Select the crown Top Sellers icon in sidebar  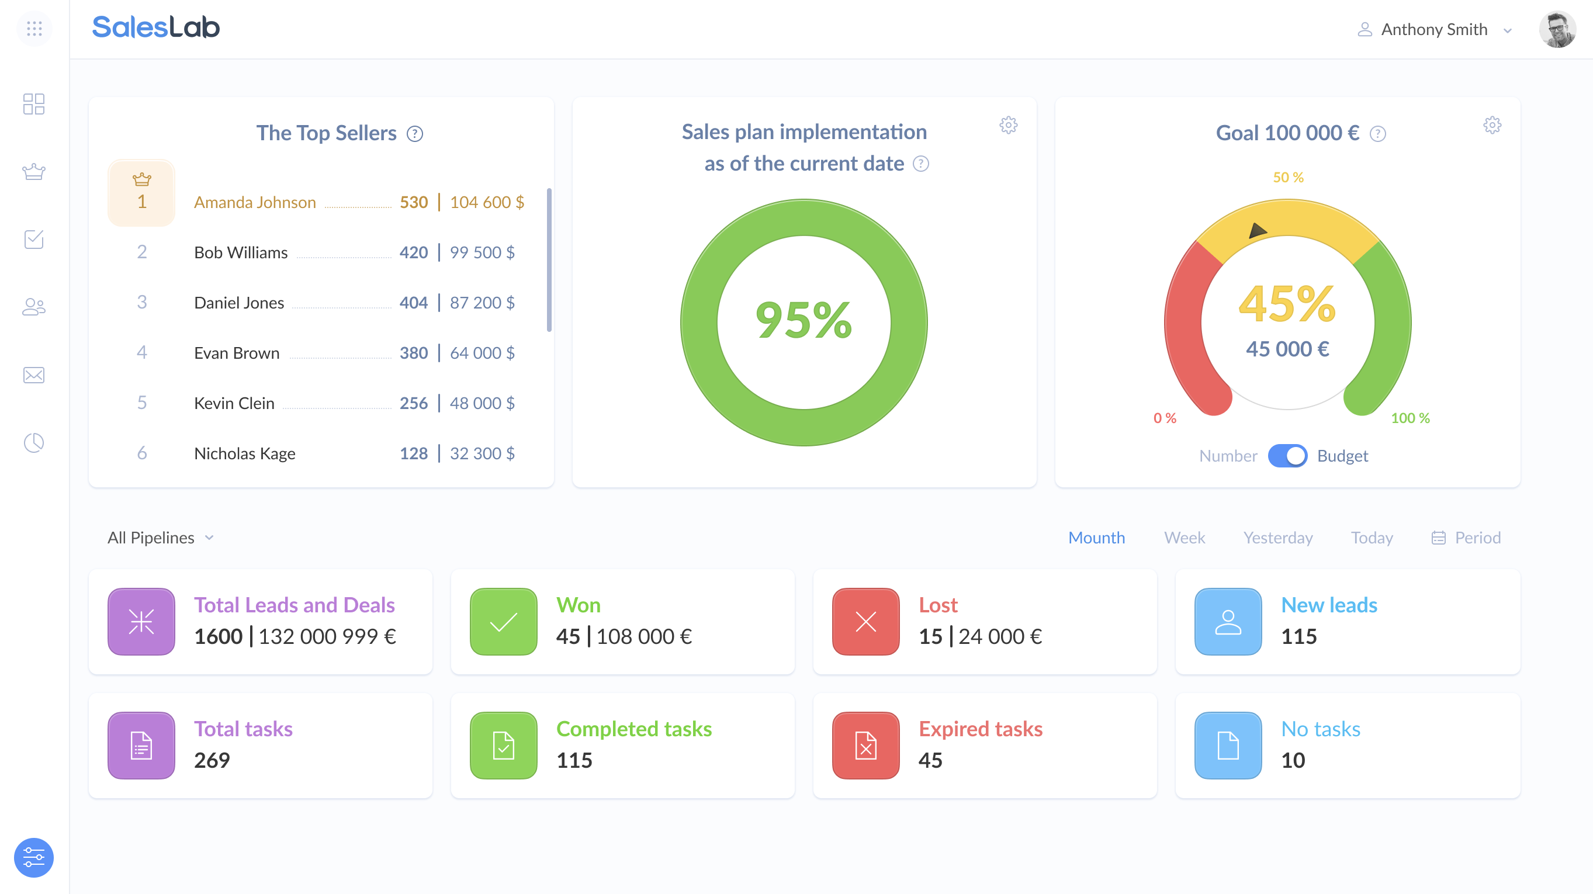pyautogui.click(x=34, y=172)
